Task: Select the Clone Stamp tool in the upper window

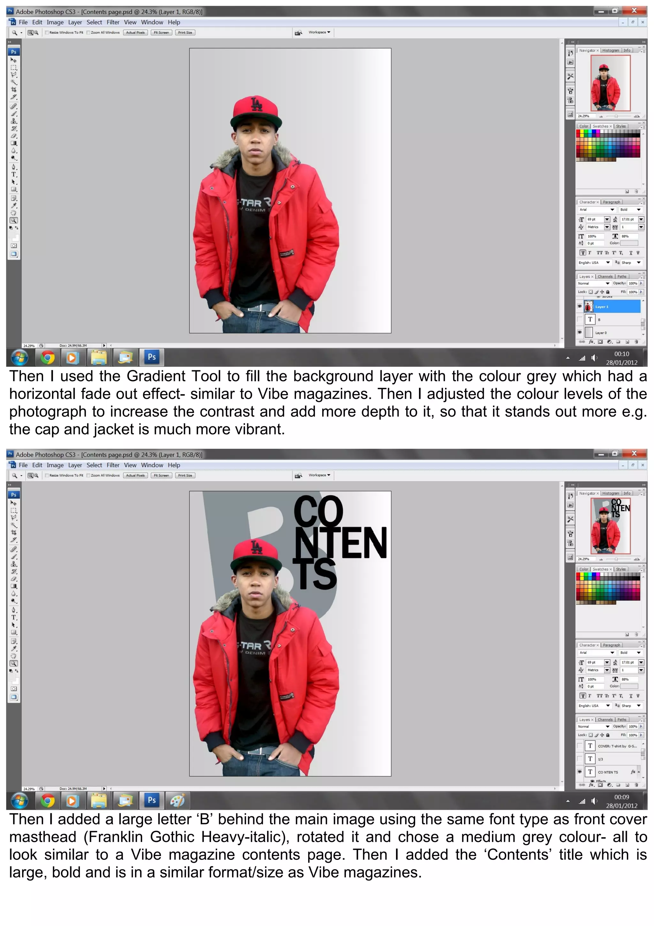Action: click(13, 121)
